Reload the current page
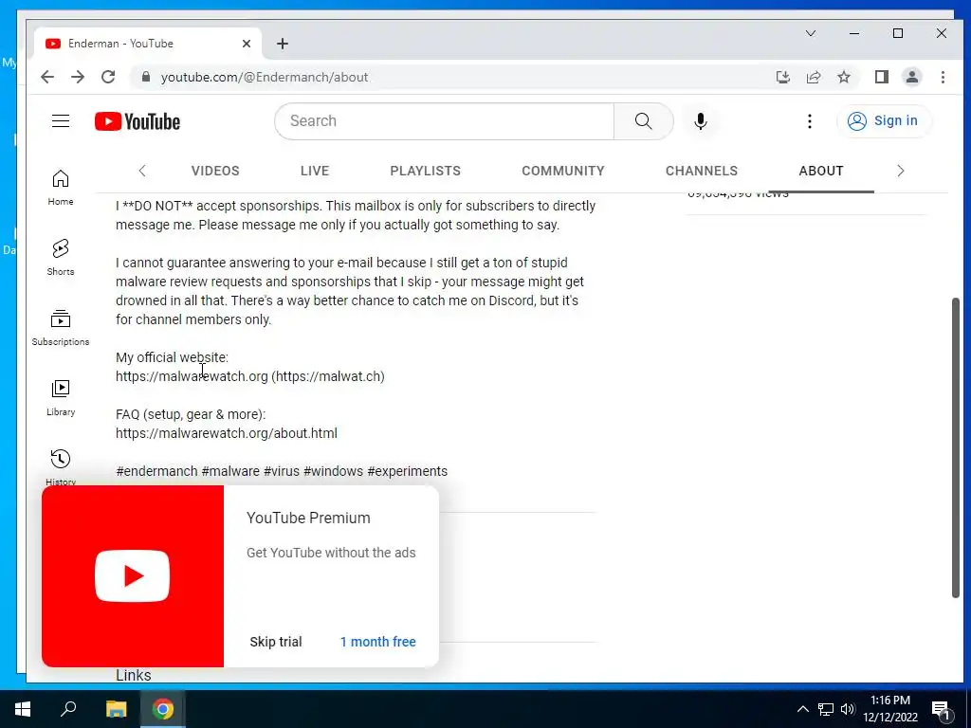 coord(108,77)
